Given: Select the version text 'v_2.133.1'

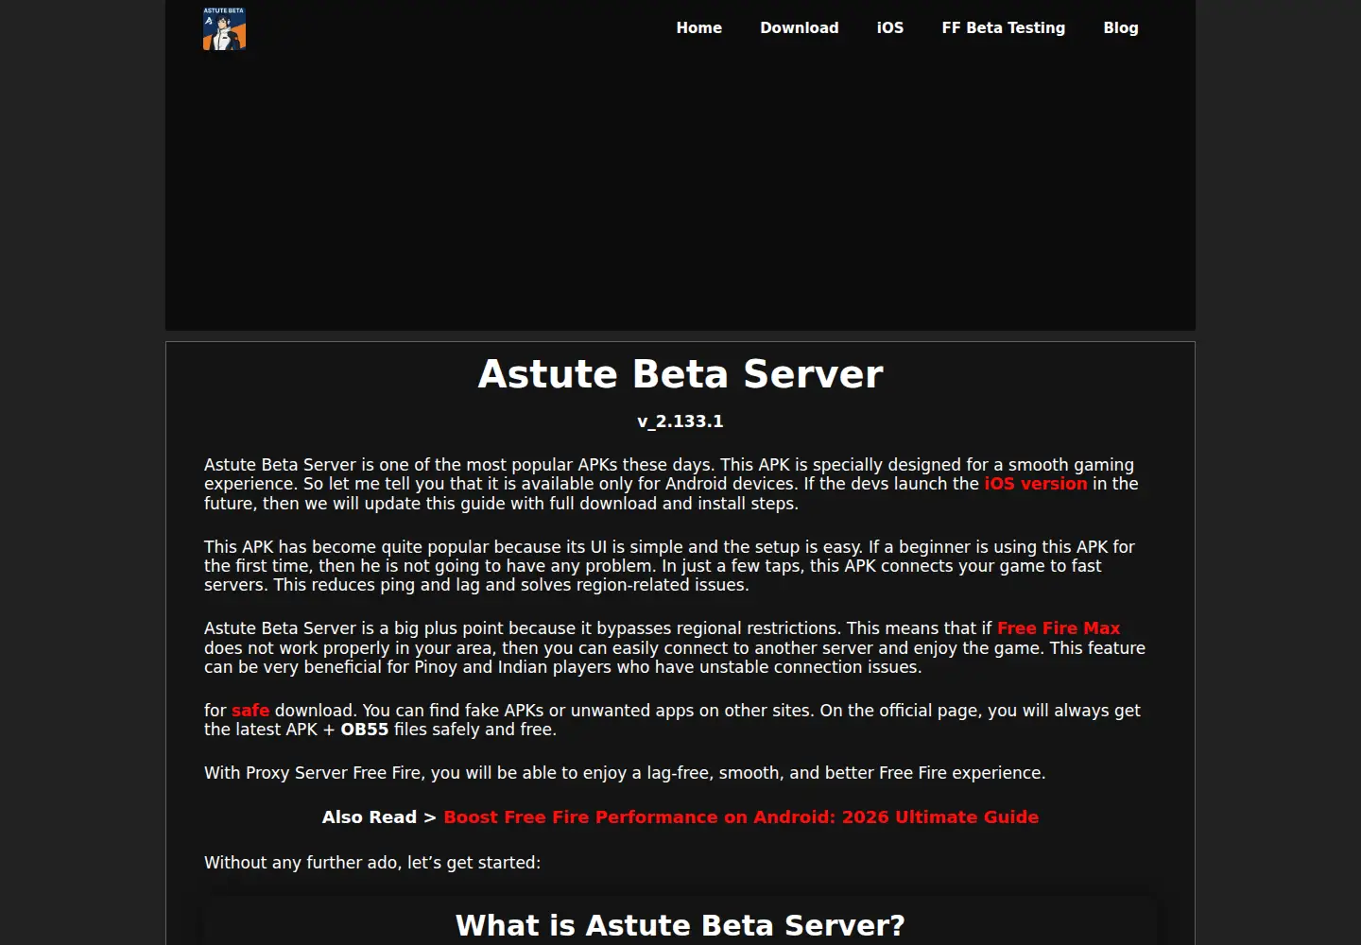Looking at the screenshot, I should [x=680, y=421].
